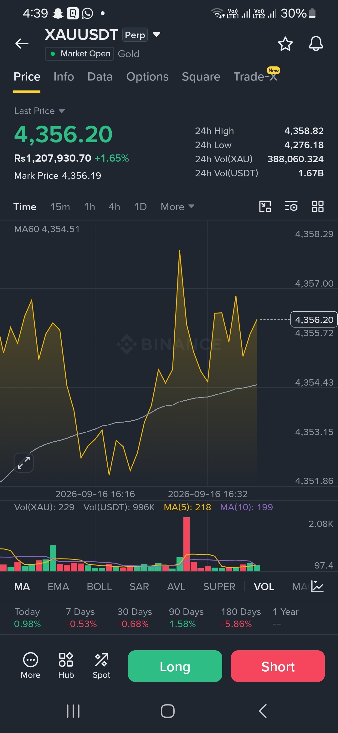Open chart drawing tools icon

(x=265, y=207)
